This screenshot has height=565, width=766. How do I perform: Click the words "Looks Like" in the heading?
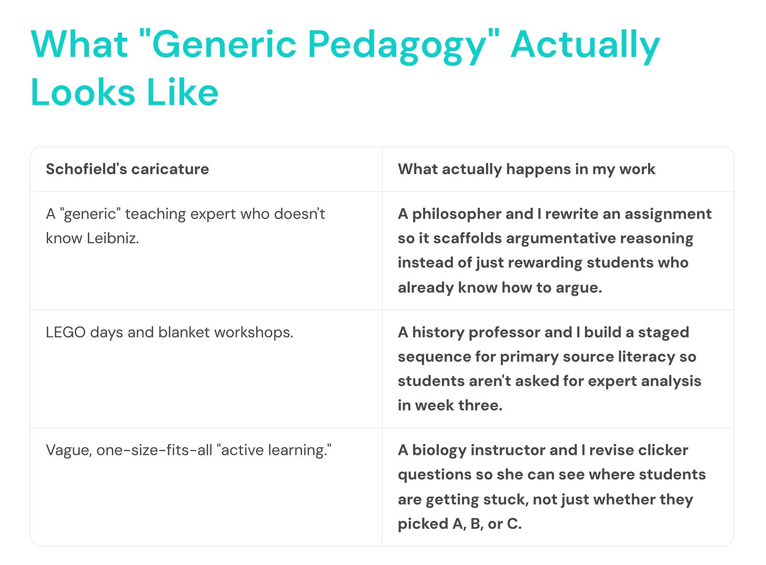coord(125,93)
